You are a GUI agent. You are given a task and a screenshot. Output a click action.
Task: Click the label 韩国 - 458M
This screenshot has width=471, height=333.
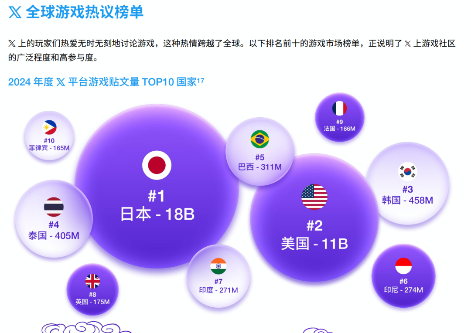[x=408, y=200]
